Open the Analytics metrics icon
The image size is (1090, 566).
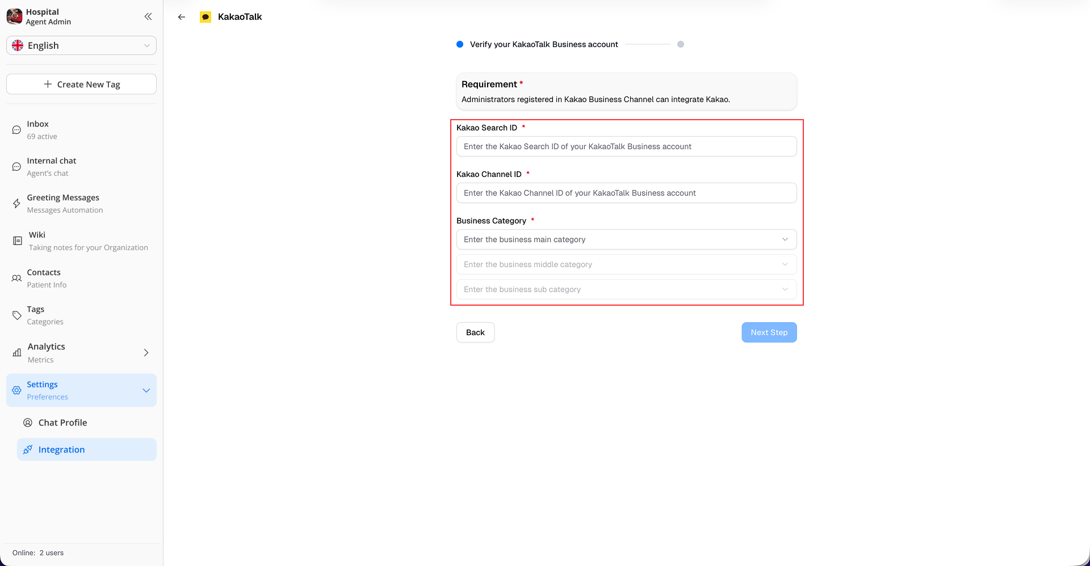16,352
